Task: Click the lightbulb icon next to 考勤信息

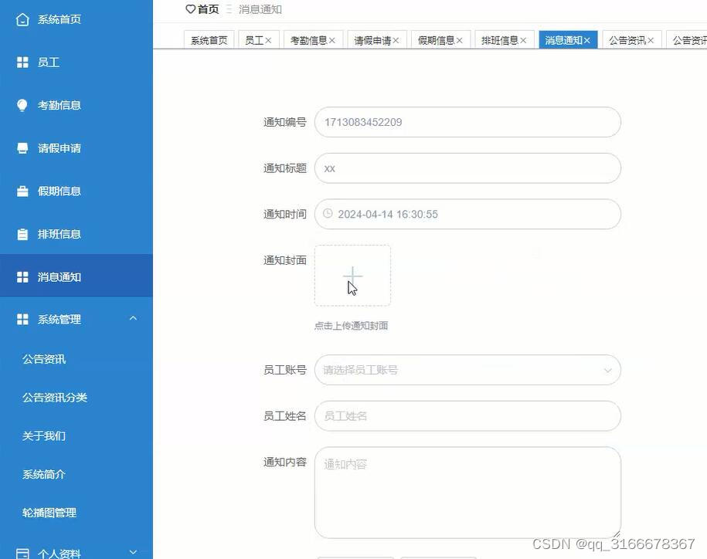Action: pos(22,105)
